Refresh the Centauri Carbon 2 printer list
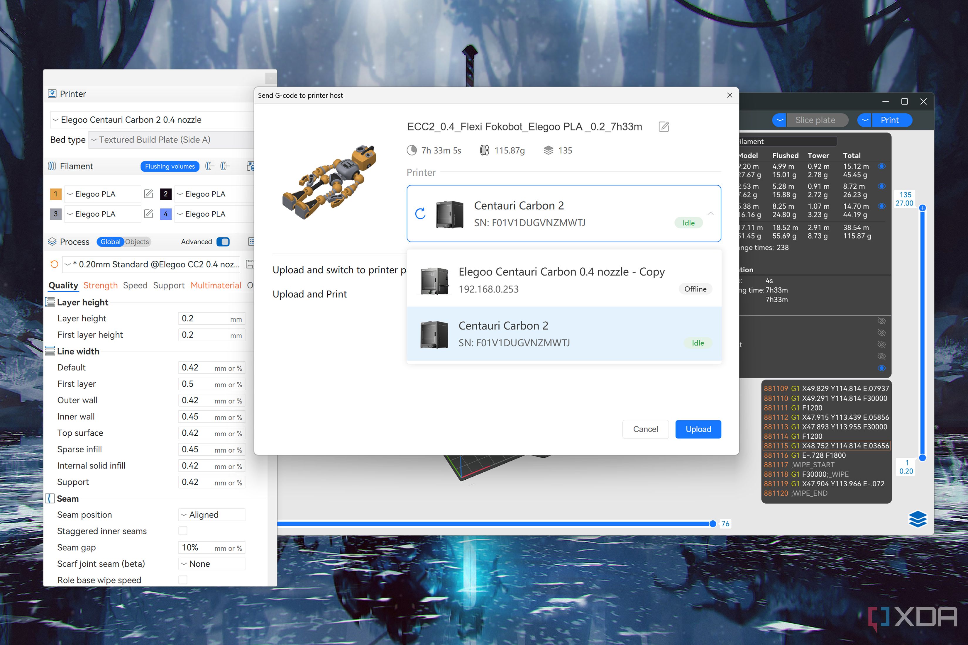 point(420,213)
